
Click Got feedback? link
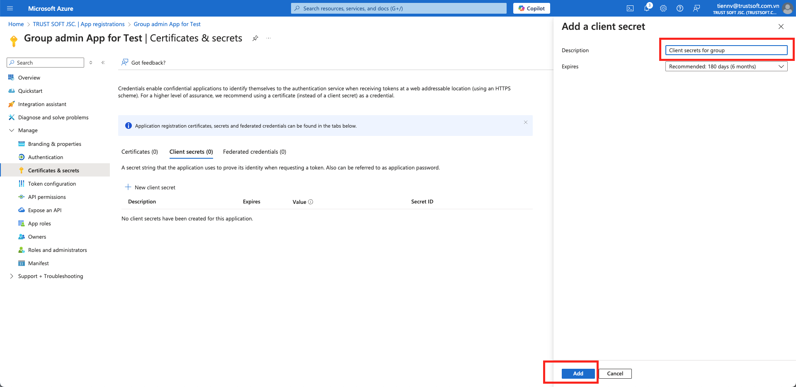point(143,63)
